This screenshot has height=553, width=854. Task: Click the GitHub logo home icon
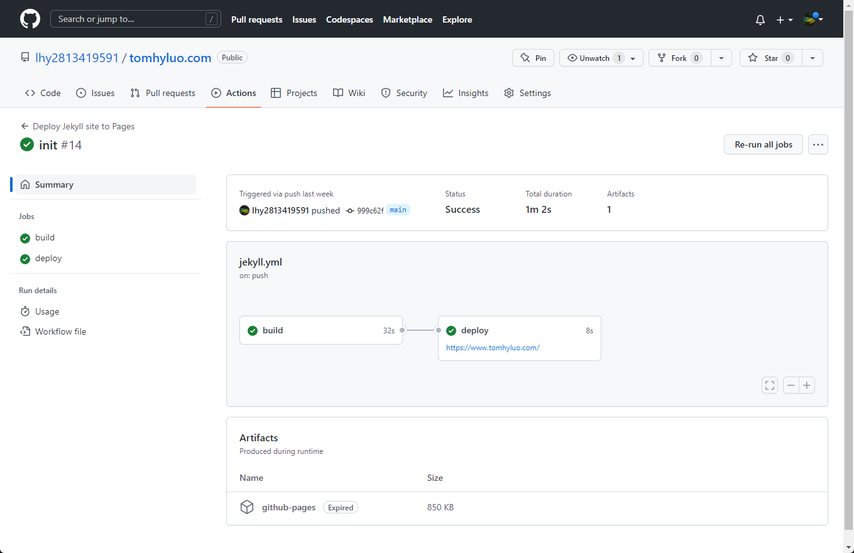point(30,19)
